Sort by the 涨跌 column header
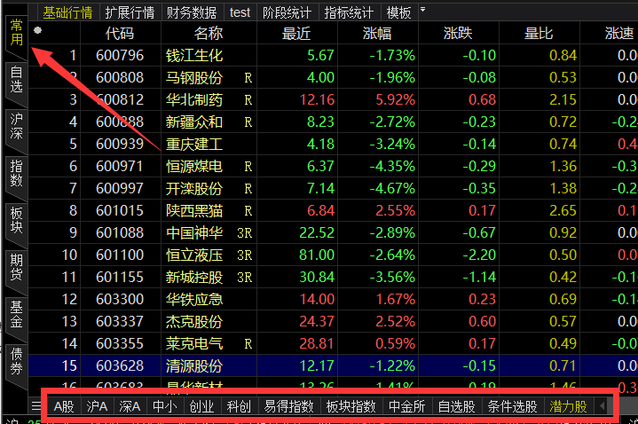Screen dimensions: 638x424 tap(458, 33)
